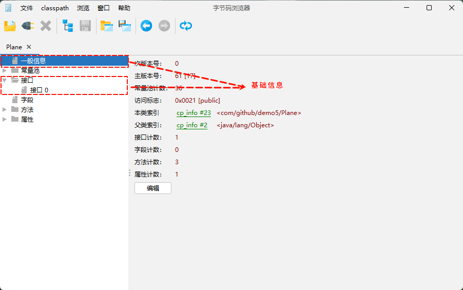Click the gray X close-file toolbar icon

pyautogui.click(x=46, y=26)
